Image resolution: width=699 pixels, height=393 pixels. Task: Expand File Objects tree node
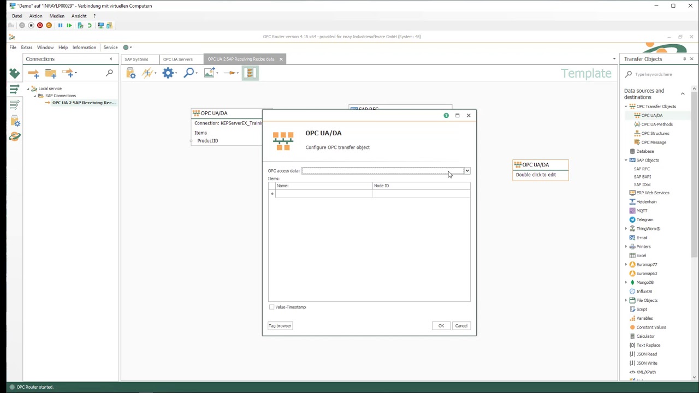tap(626, 300)
